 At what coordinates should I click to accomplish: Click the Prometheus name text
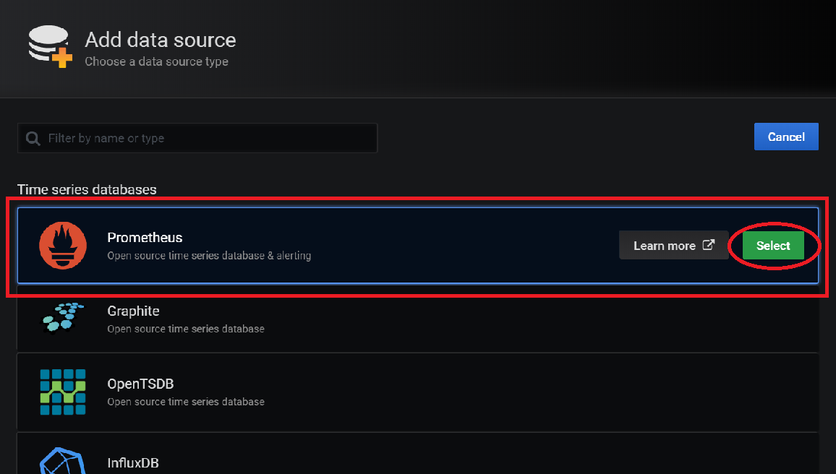145,238
